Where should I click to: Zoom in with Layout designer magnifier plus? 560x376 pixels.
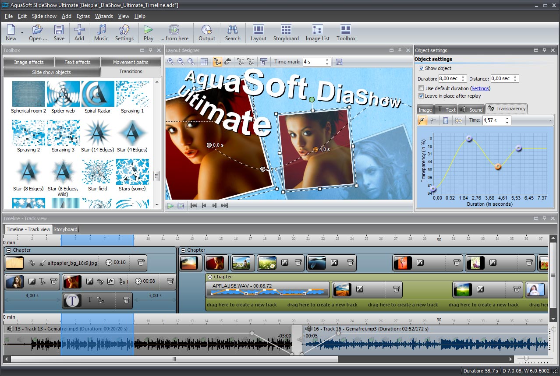tap(171, 62)
